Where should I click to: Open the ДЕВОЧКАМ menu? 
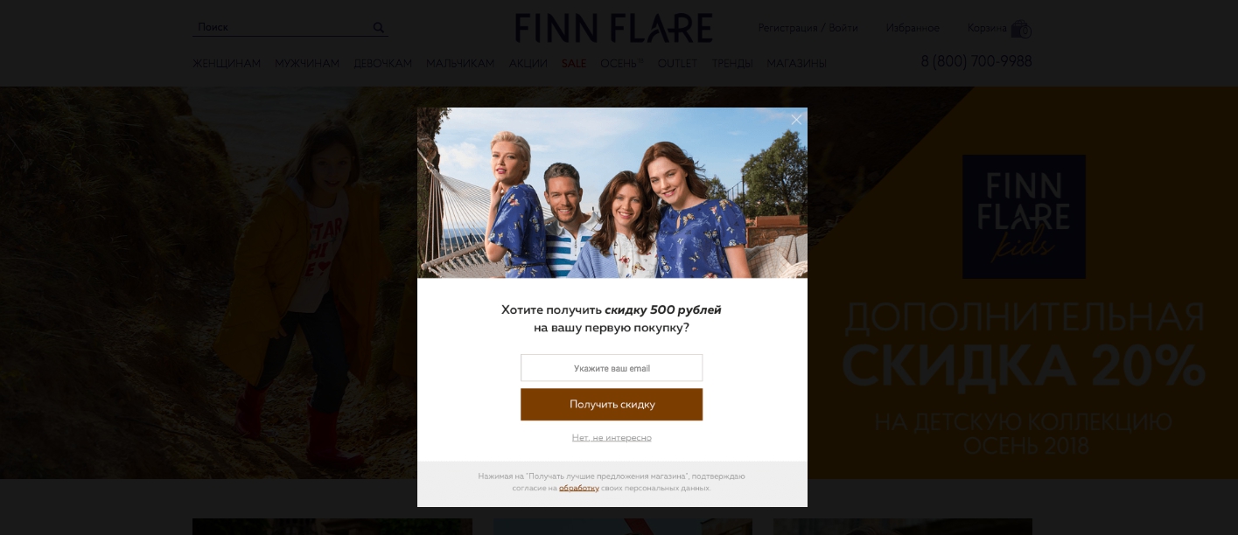(x=382, y=64)
